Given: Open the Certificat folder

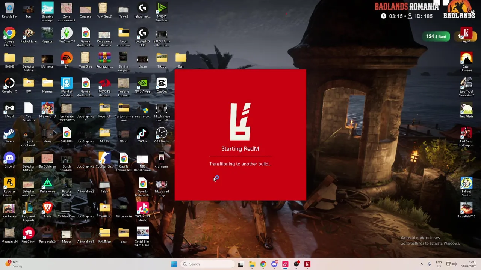Looking at the screenshot, I should coord(104,210).
